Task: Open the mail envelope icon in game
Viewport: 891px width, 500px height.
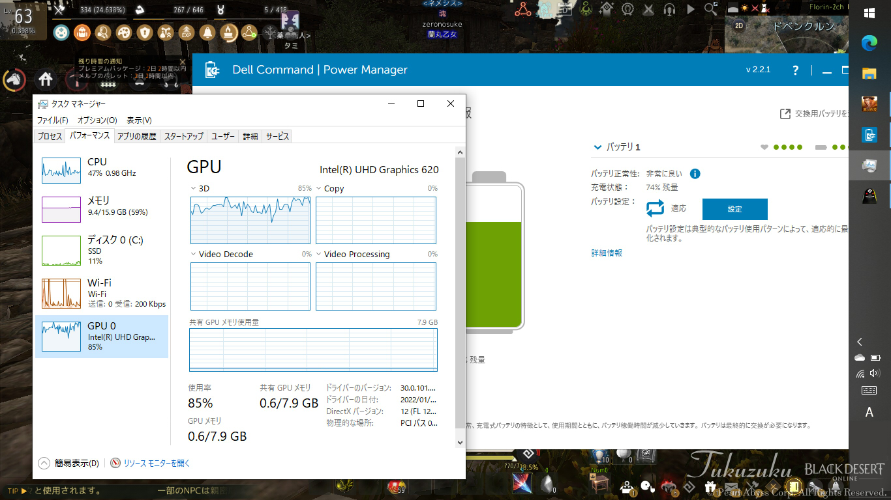Action: coord(731,486)
